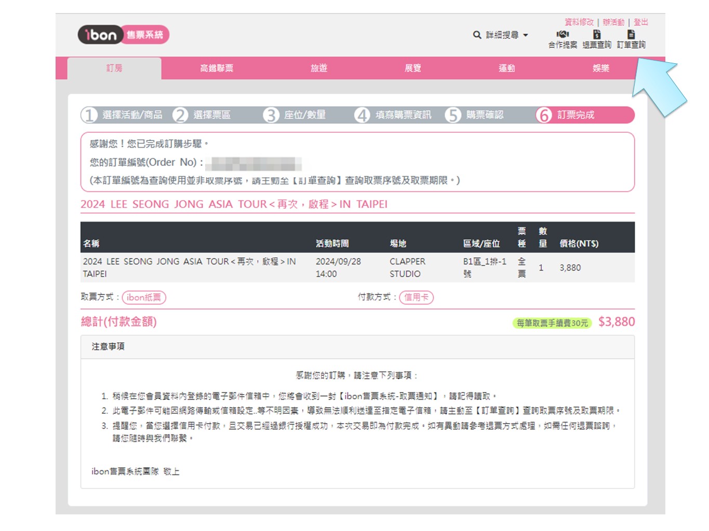
Task: Click the 場地 column header
Action: point(398,243)
